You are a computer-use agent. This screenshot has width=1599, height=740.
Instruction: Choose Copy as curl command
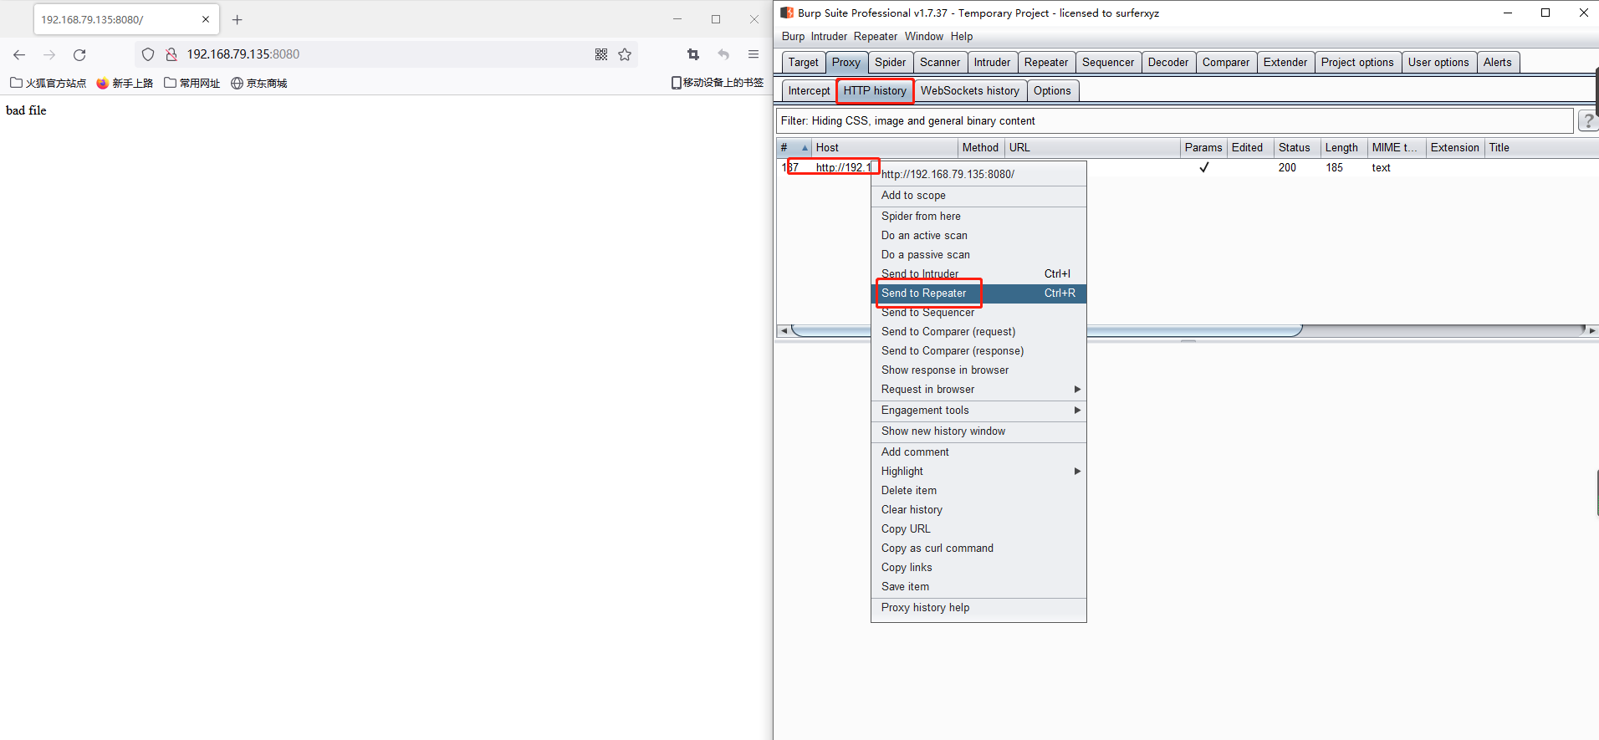pyautogui.click(x=978, y=549)
